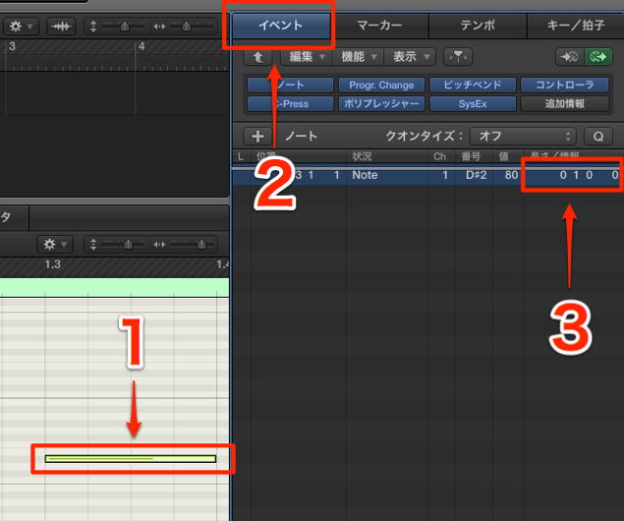Switch to the イベント tab
The width and height of the screenshot is (624, 521).
(281, 26)
